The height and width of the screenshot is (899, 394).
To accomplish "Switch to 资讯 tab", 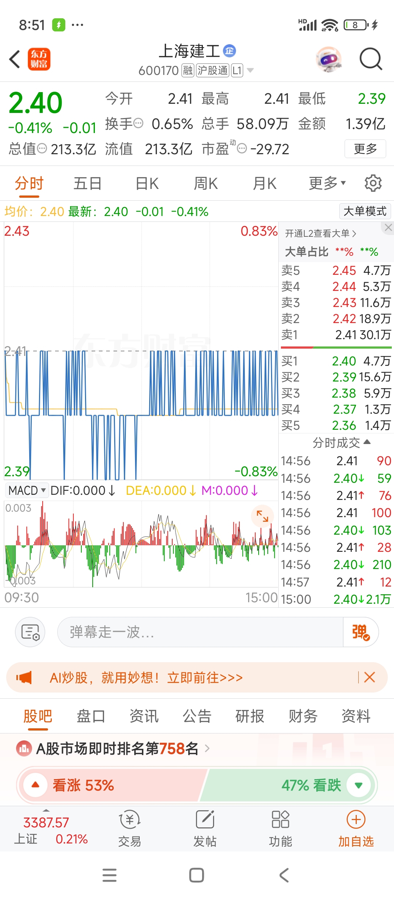I will click(144, 716).
